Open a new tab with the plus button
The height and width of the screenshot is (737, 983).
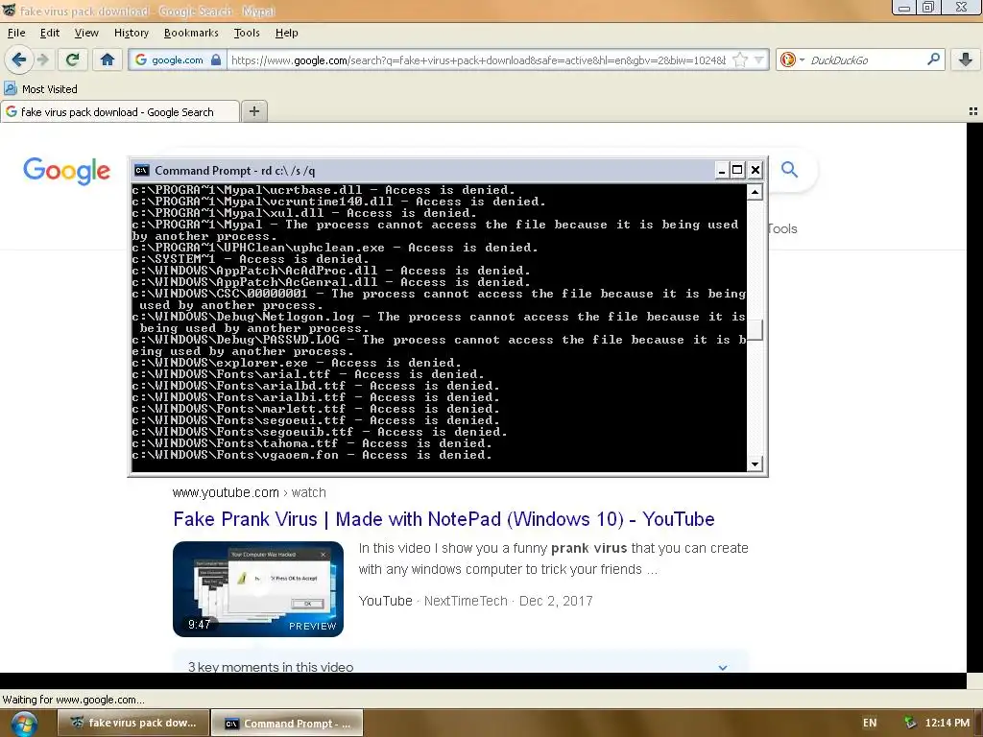[x=253, y=111]
